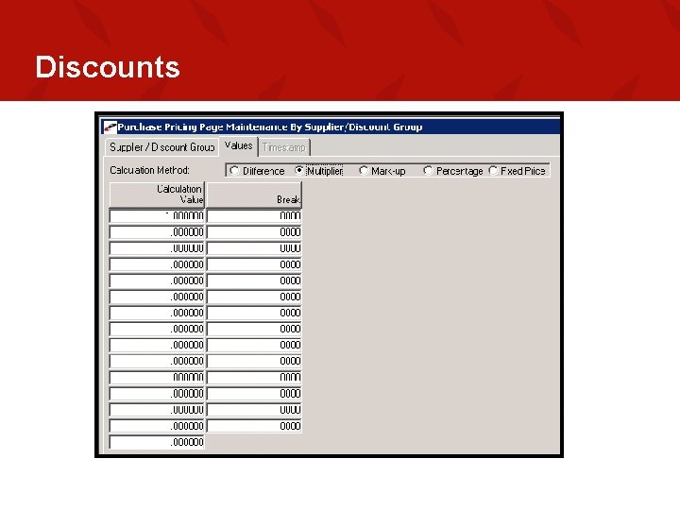Click the Calculation Method label

149,170
